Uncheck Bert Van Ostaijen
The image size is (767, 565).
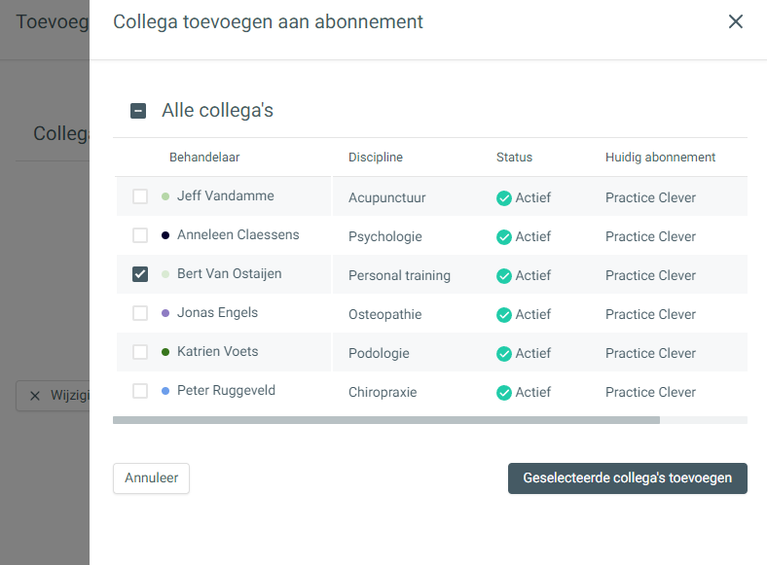(x=140, y=274)
